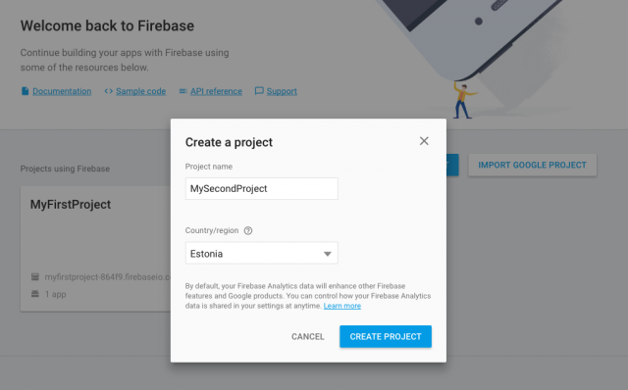The image size is (628, 390).
Task: Open the Learn more link
Action: pos(342,306)
